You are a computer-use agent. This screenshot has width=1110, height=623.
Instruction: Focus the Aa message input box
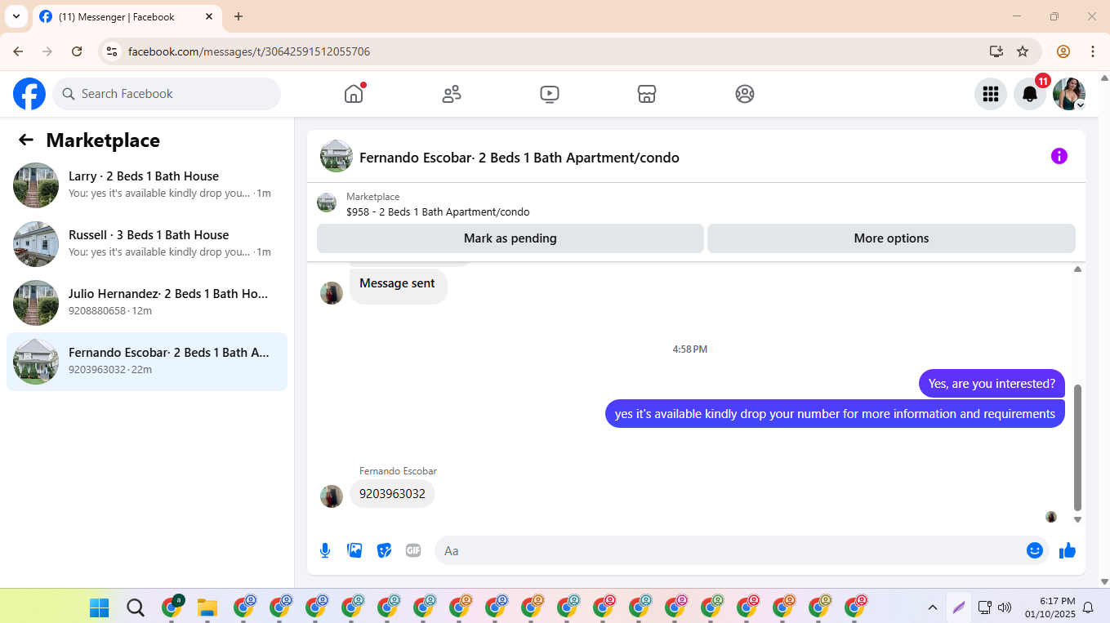(x=743, y=550)
